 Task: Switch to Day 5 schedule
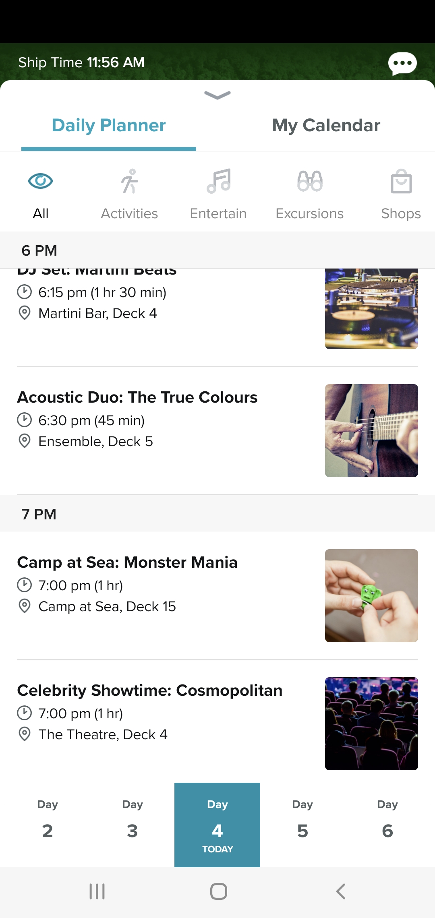click(x=302, y=825)
